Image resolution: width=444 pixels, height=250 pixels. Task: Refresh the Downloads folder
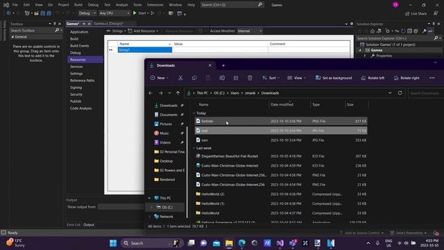400,93
